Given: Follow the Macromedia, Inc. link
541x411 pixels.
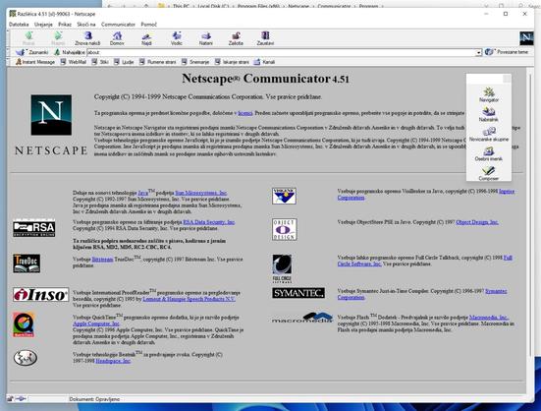Looking at the screenshot, I should click(x=489, y=317).
